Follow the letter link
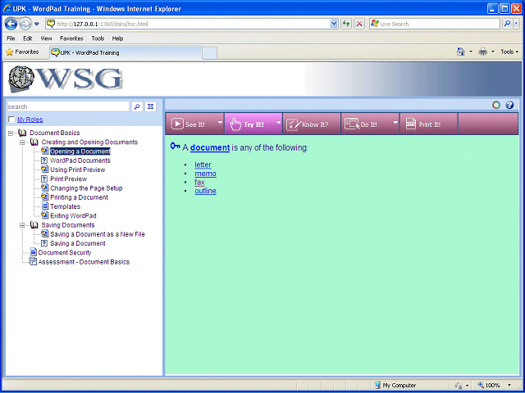This screenshot has width=525, height=393. (203, 165)
